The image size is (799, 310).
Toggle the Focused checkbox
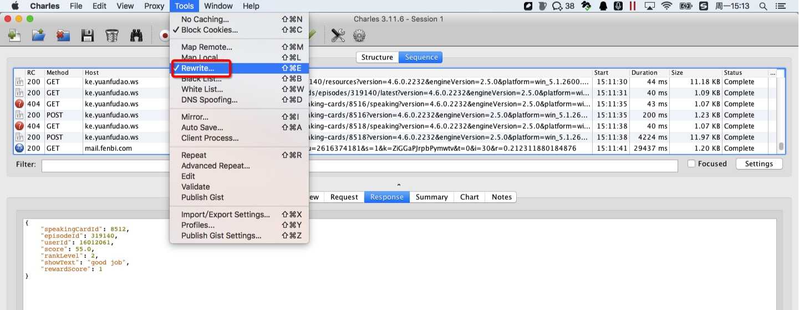(691, 164)
